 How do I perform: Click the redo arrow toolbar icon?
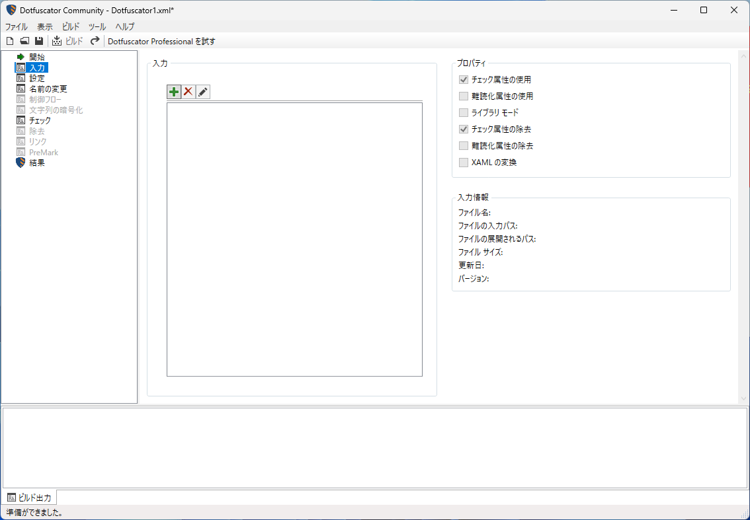(95, 41)
